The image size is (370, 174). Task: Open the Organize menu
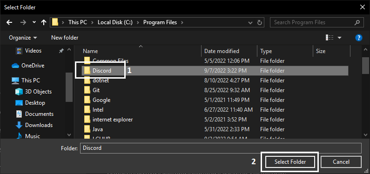click(x=23, y=38)
